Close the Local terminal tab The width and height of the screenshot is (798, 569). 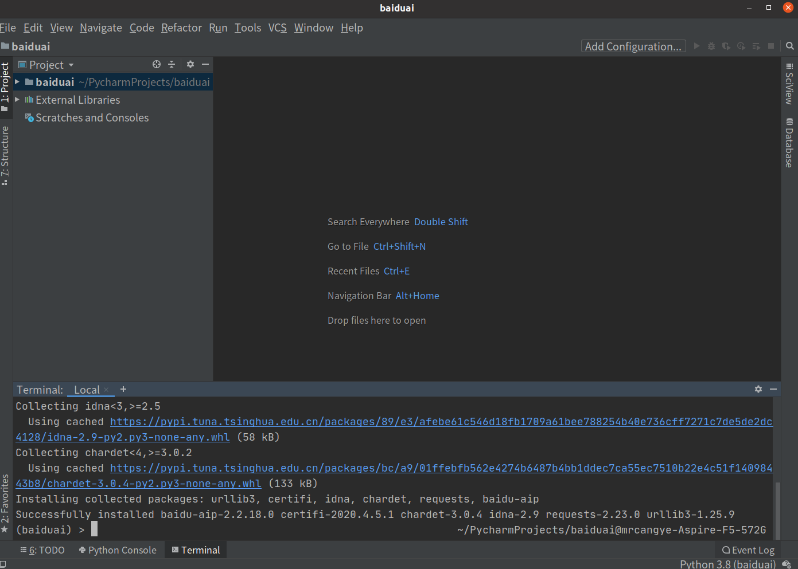pos(106,390)
